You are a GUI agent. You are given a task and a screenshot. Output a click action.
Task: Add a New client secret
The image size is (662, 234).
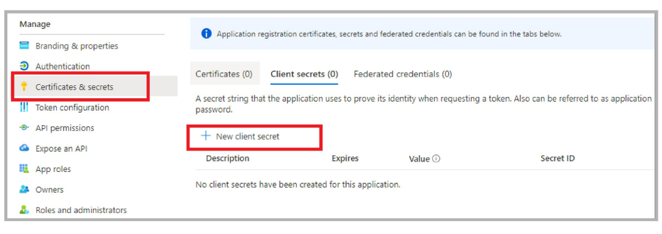click(240, 136)
